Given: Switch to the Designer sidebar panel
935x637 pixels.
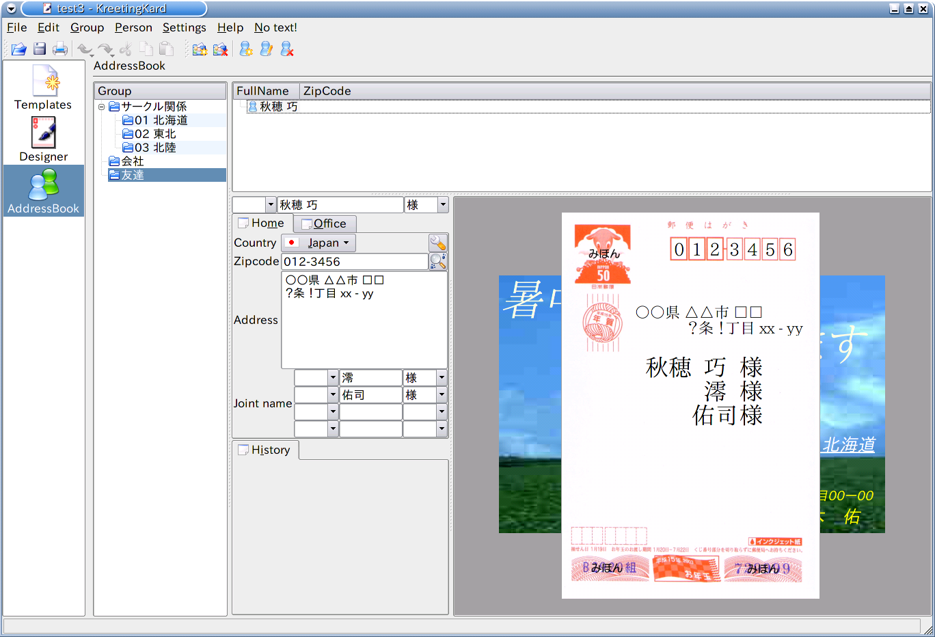Looking at the screenshot, I should coord(43,139).
